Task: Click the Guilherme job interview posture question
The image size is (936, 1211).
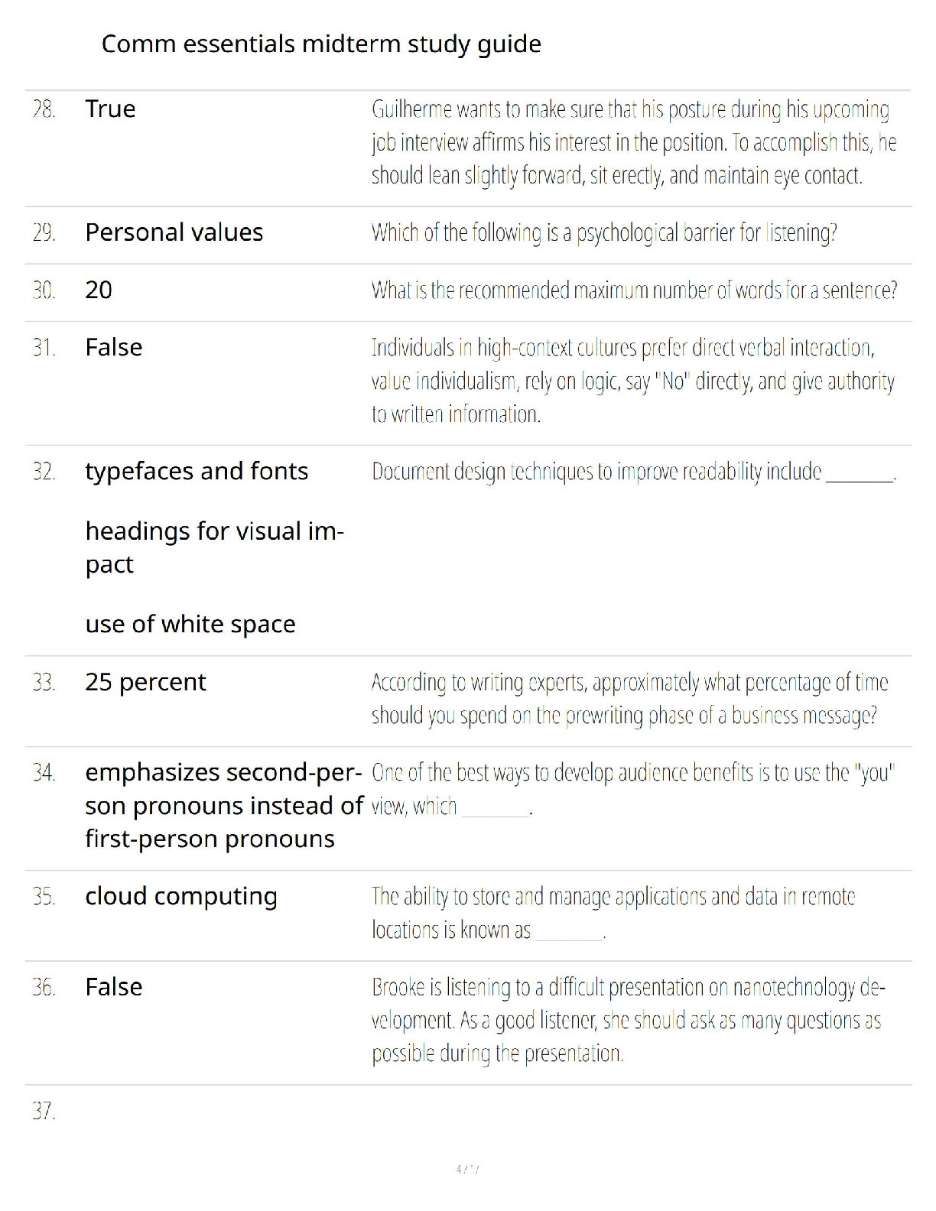Action: pos(634,143)
